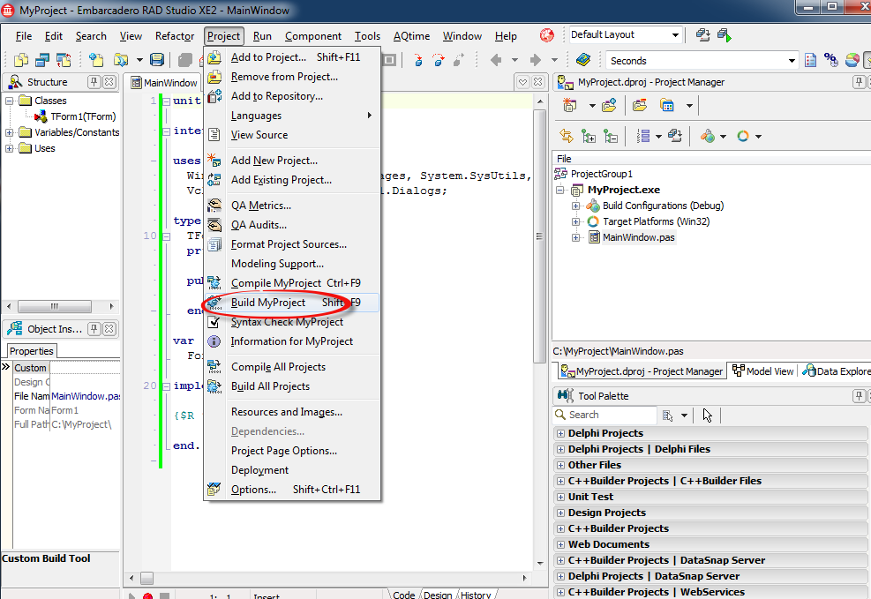Click the Save Desktop layout icon
This screenshot has width=871, height=599.
point(703,35)
